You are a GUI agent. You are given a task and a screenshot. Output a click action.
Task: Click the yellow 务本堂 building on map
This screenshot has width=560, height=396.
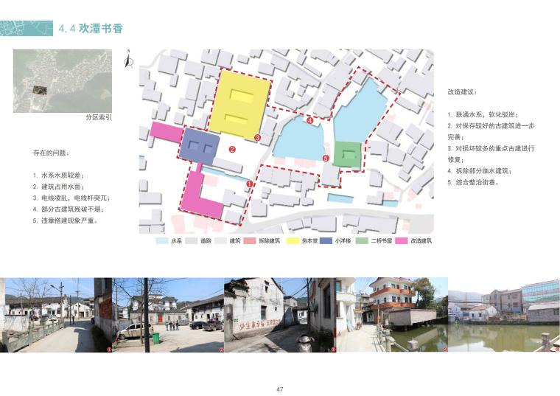pyautogui.click(x=240, y=103)
